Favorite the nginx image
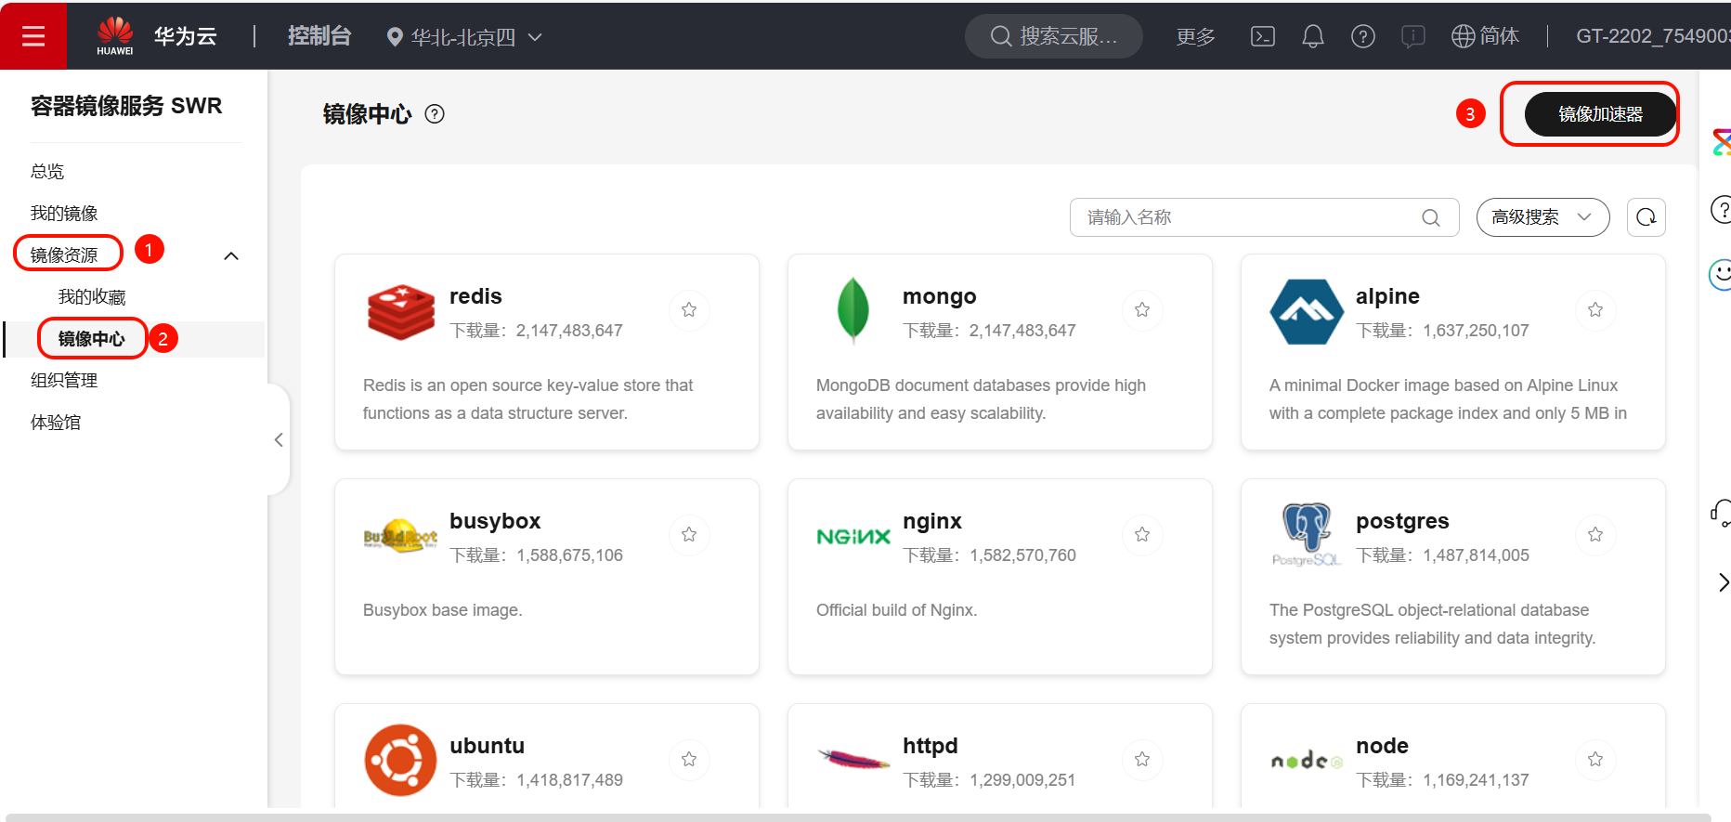 click(x=1142, y=535)
